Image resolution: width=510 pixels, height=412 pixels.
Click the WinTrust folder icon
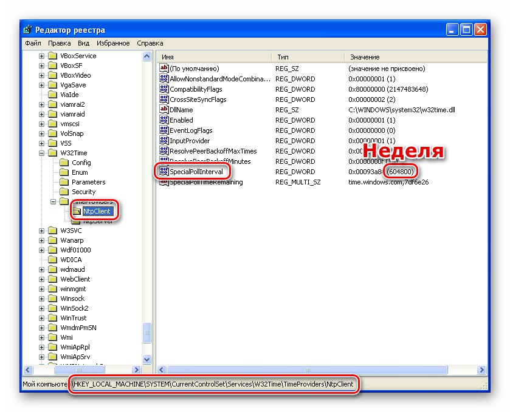pyautogui.click(x=52, y=318)
